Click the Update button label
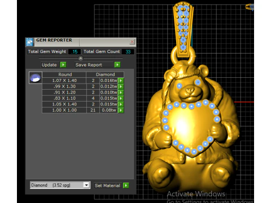 coord(49,65)
